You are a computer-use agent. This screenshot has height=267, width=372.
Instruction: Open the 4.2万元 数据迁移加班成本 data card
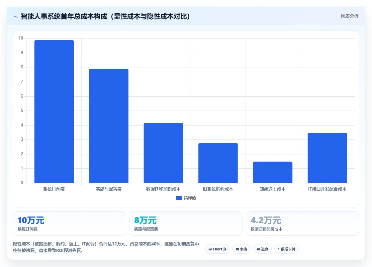[303, 223]
